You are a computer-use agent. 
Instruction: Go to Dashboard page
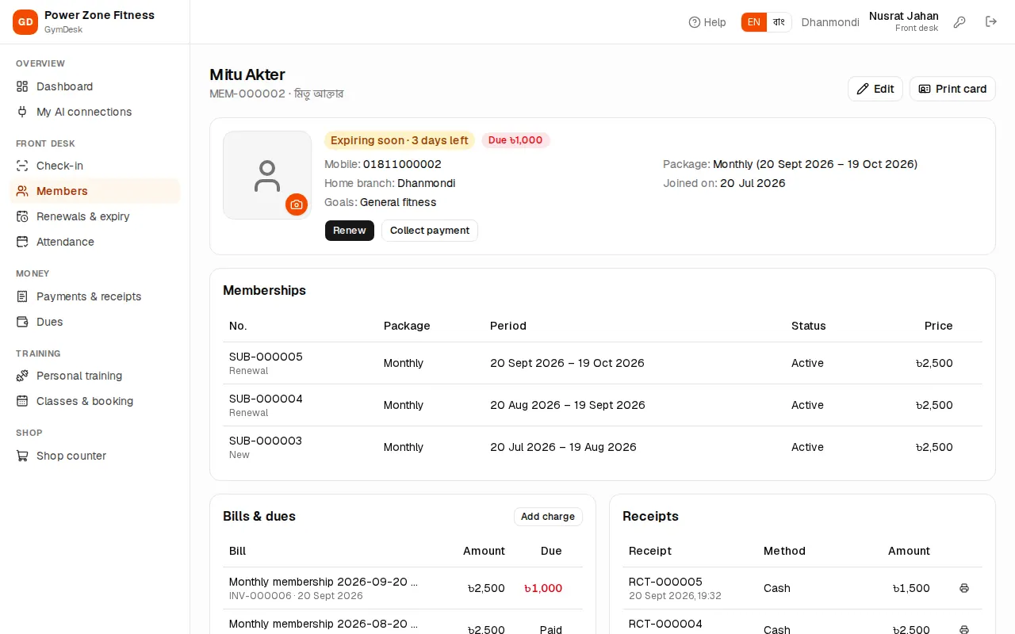point(95,86)
